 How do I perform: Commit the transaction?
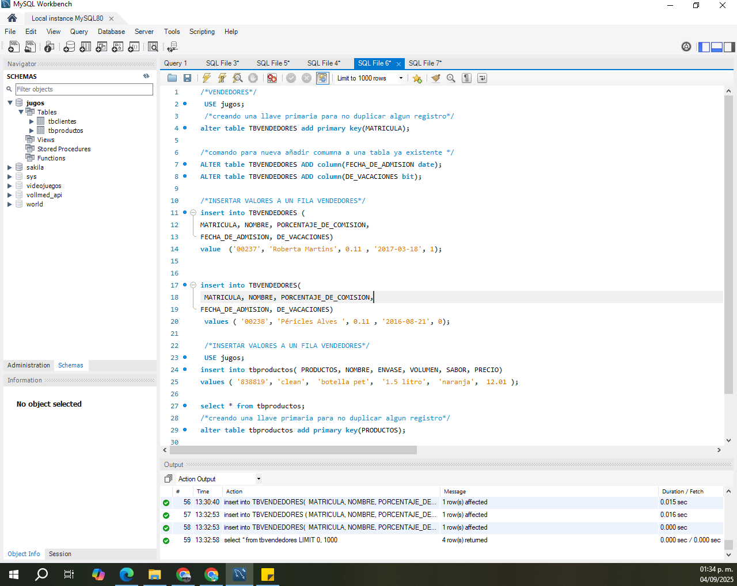(291, 78)
